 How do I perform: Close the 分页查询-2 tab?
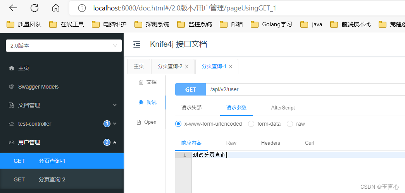click(187, 67)
